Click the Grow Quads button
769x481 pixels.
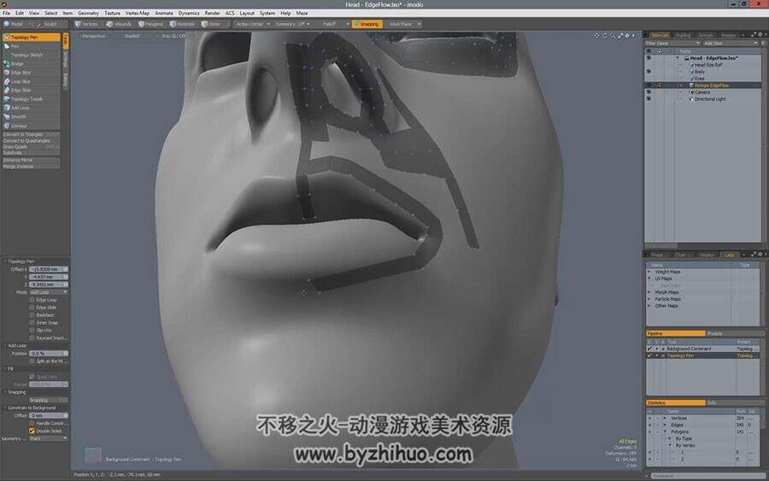31,147
